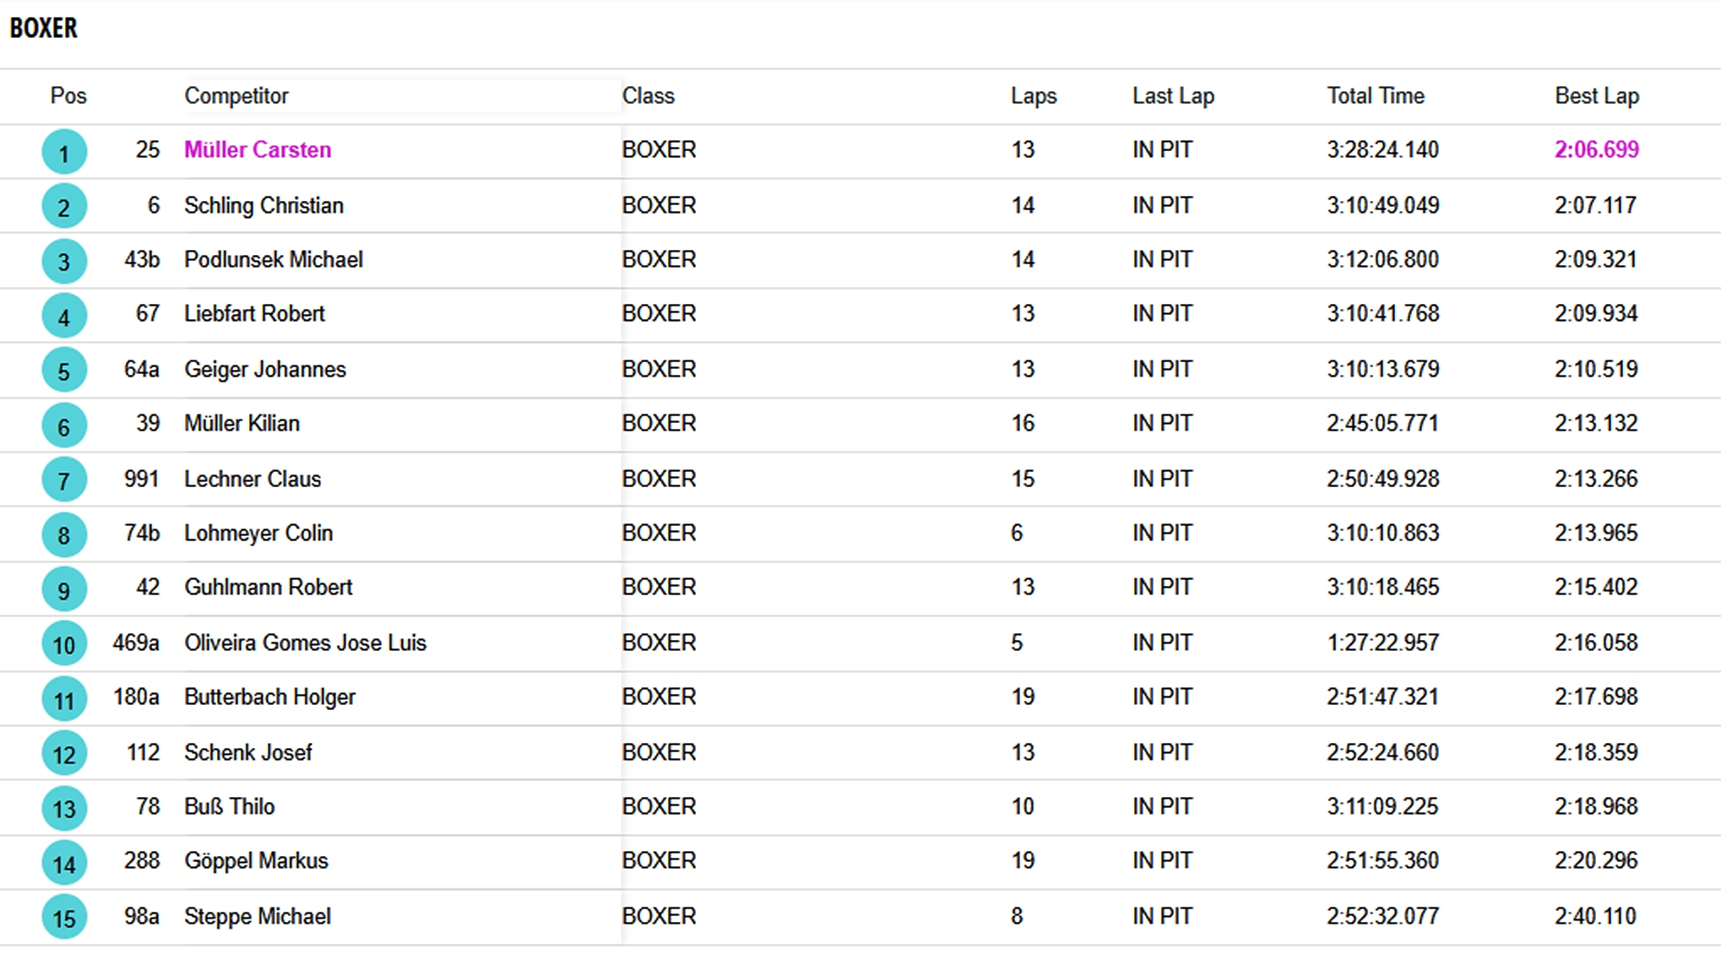
Task: Click the position 15 circle badge
Action: pos(64,917)
